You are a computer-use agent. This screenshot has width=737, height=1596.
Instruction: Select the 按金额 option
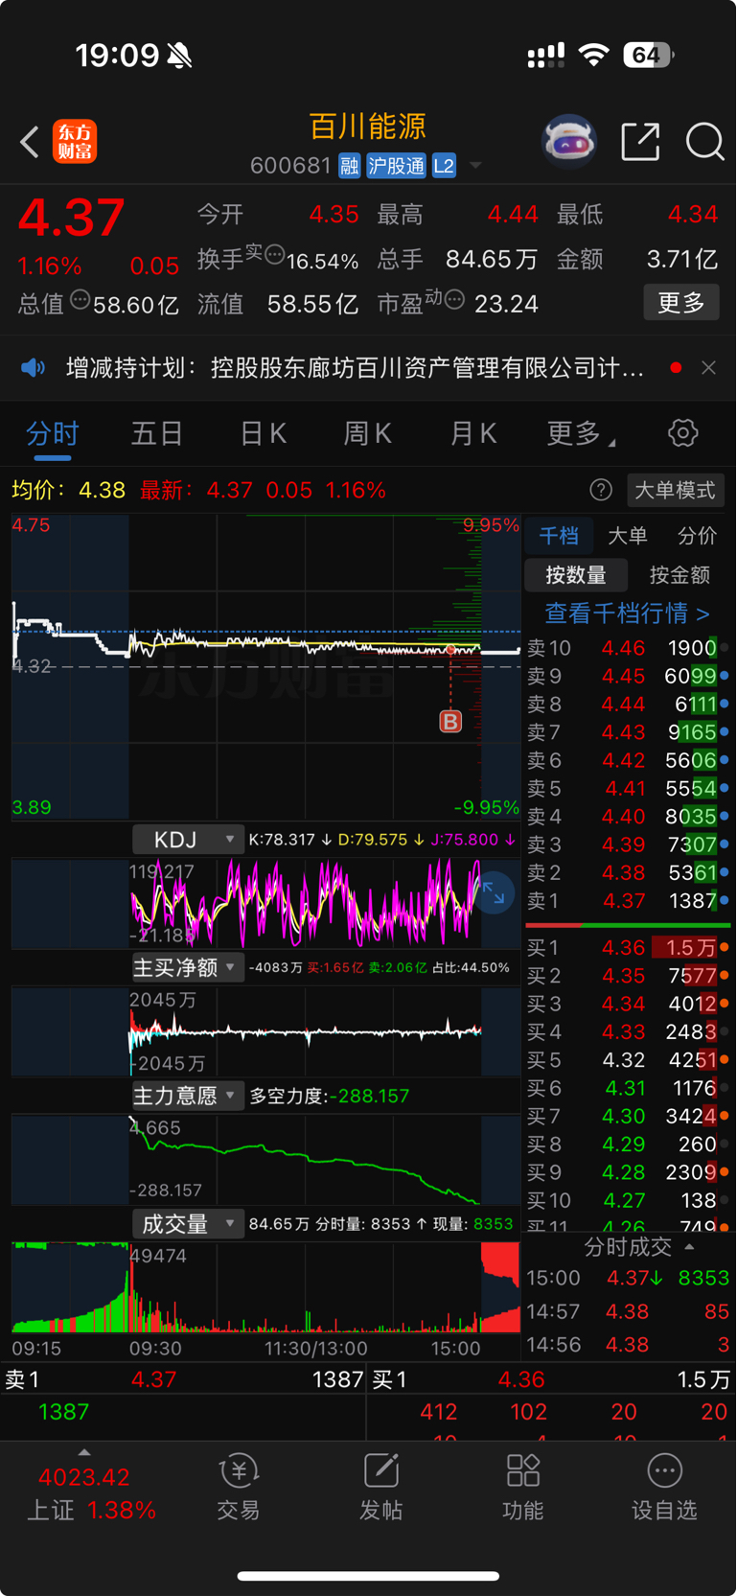pyautogui.click(x=679, y=575)
